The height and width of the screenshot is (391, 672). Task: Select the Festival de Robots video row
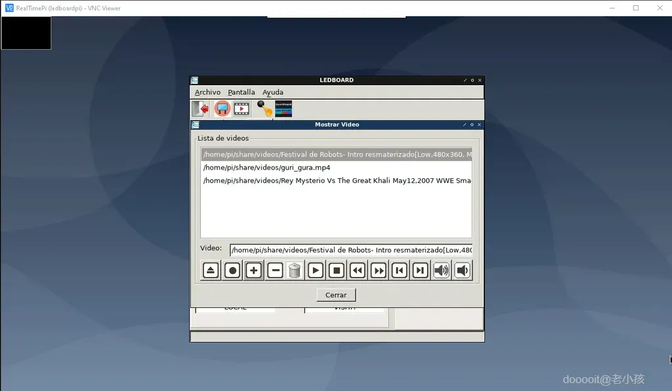(x=337, y=155)
